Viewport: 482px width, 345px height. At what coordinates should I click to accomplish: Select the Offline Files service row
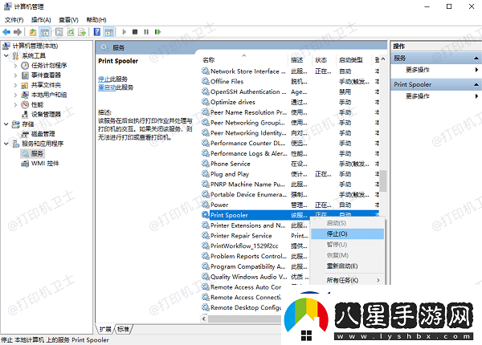click(x=291, y=81)
